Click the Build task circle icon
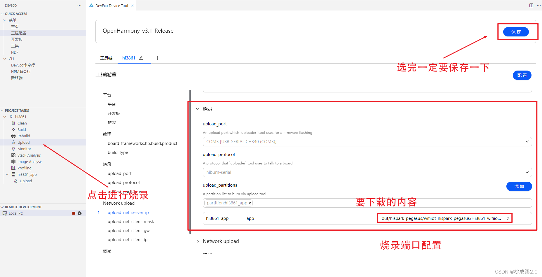Screen dimensions: 542x277 pos(13,129)
